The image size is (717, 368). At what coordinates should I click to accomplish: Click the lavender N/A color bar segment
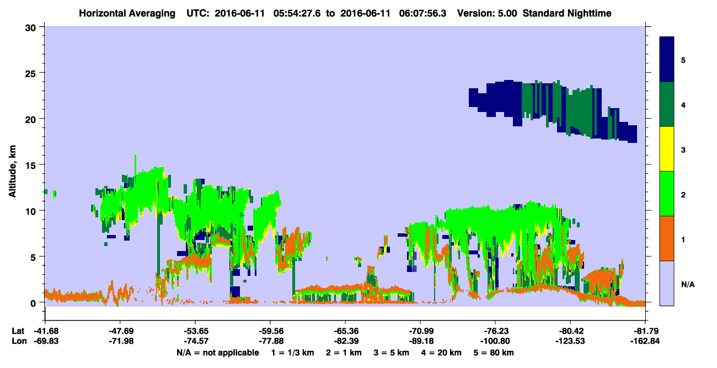click(x=667, y=283)
